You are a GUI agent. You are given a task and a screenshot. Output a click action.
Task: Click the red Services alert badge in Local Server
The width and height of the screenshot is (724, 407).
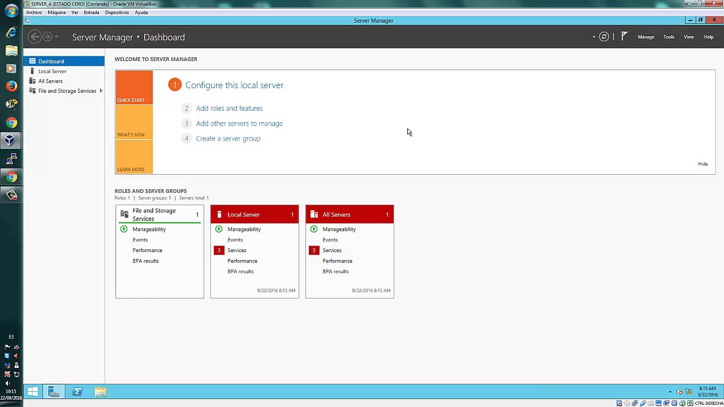219,250
